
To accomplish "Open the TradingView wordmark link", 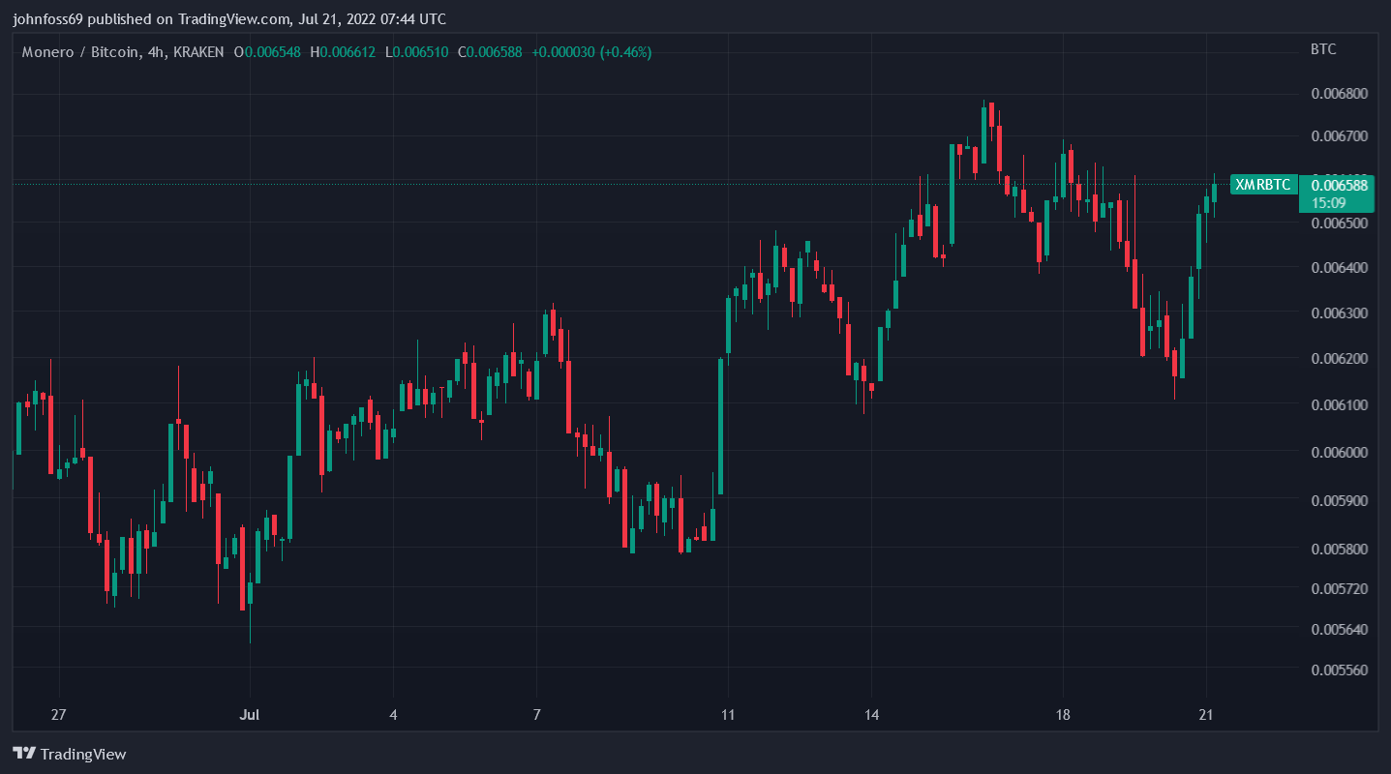I will [x=84, y=754].
